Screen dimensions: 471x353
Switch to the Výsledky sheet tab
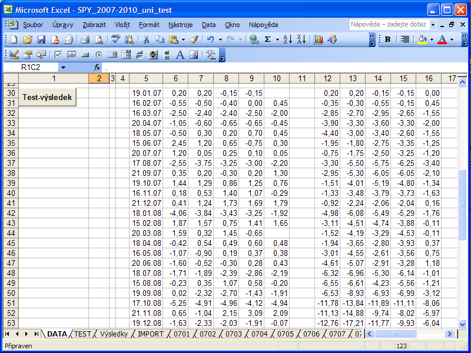(114, 334)
